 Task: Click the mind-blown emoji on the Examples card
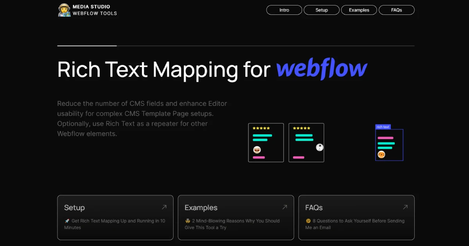[187, 221]
